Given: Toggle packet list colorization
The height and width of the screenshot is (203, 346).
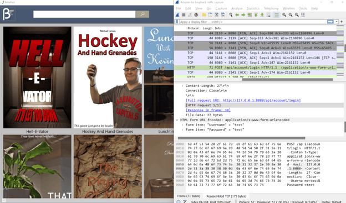Looking at the screenshot, I should (276, 15).
